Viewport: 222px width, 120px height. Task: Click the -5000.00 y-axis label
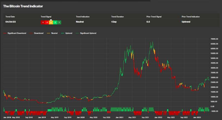pyautogui.click(x=214, y=111)
